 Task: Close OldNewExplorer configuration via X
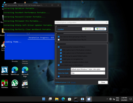(106, 22)
